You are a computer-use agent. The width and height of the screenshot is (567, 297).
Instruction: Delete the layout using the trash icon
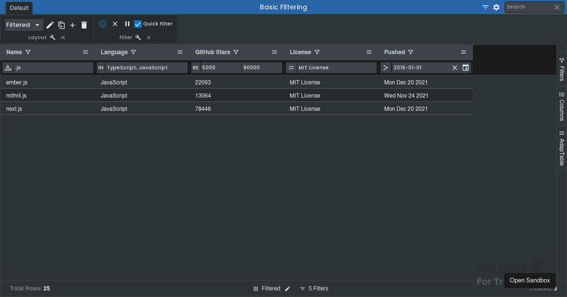pos(84,25)
